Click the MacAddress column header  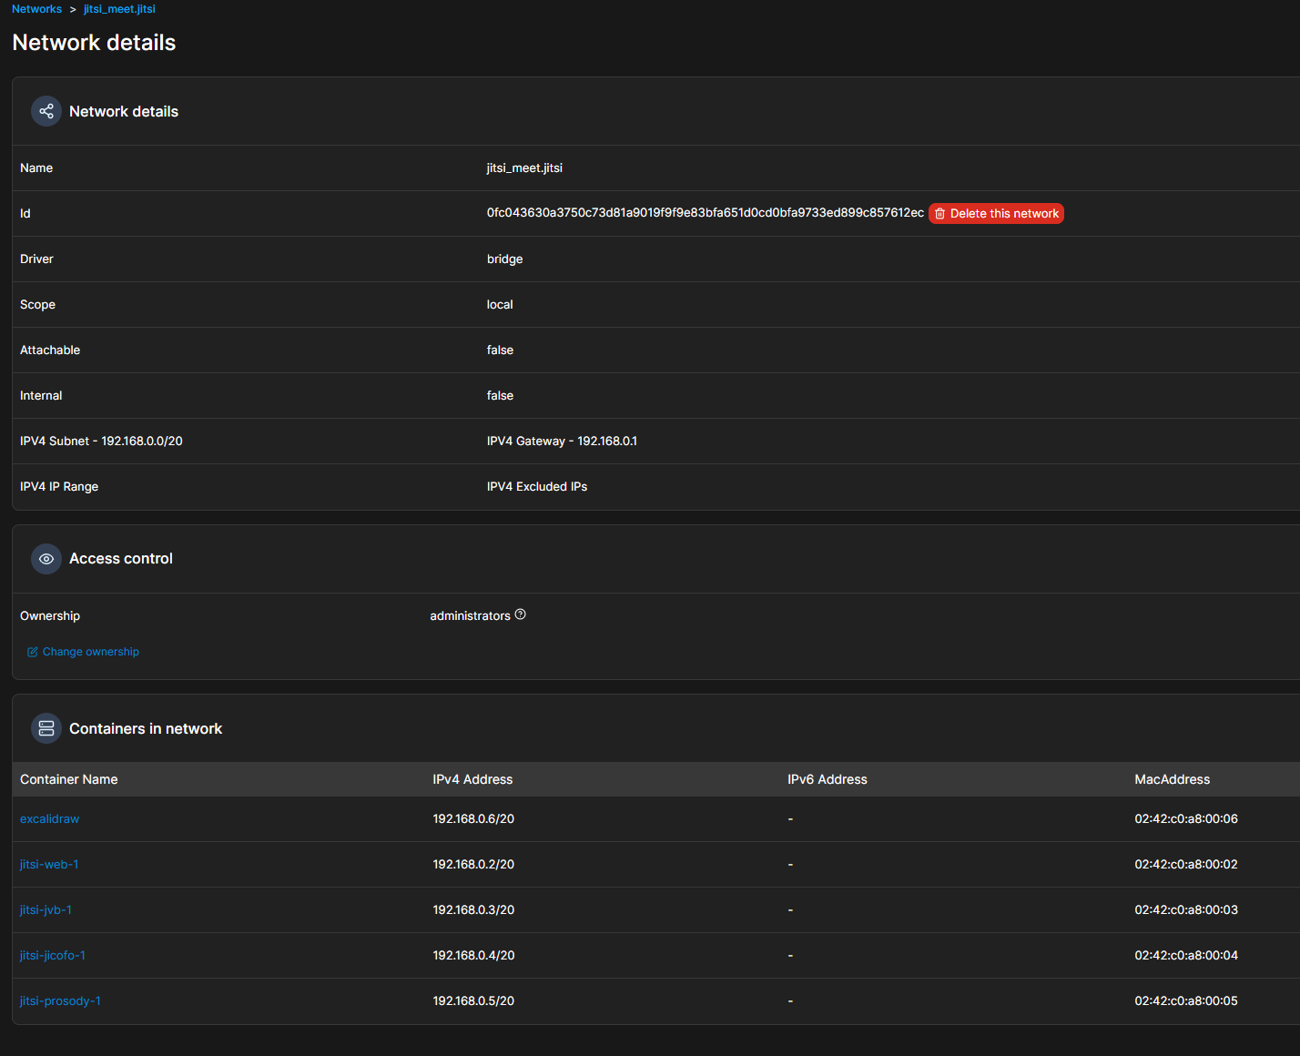(x=1172, y=780)
